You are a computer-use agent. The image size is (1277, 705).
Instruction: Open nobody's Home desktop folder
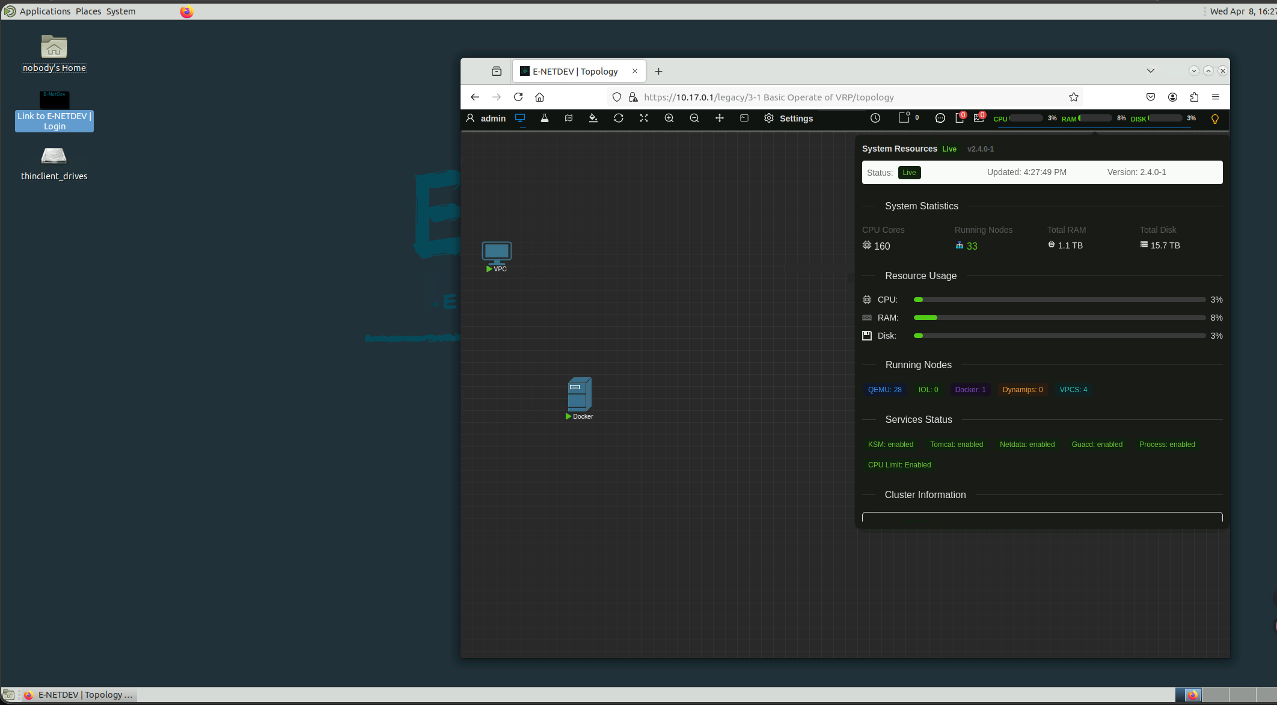click(x=54, y=54)
